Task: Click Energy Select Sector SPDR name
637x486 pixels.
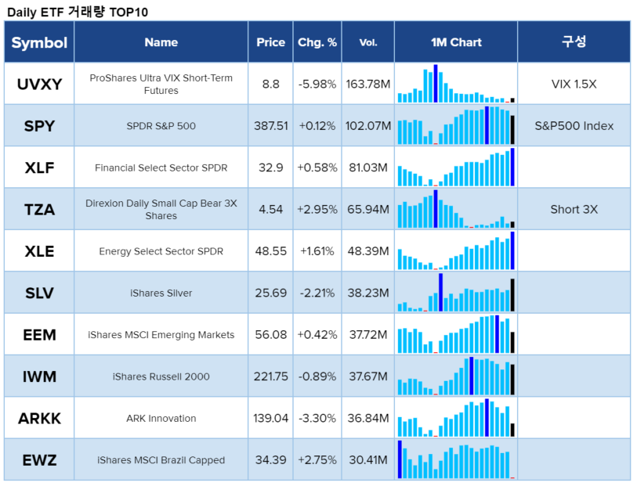Action: click(x=161, y=251)
